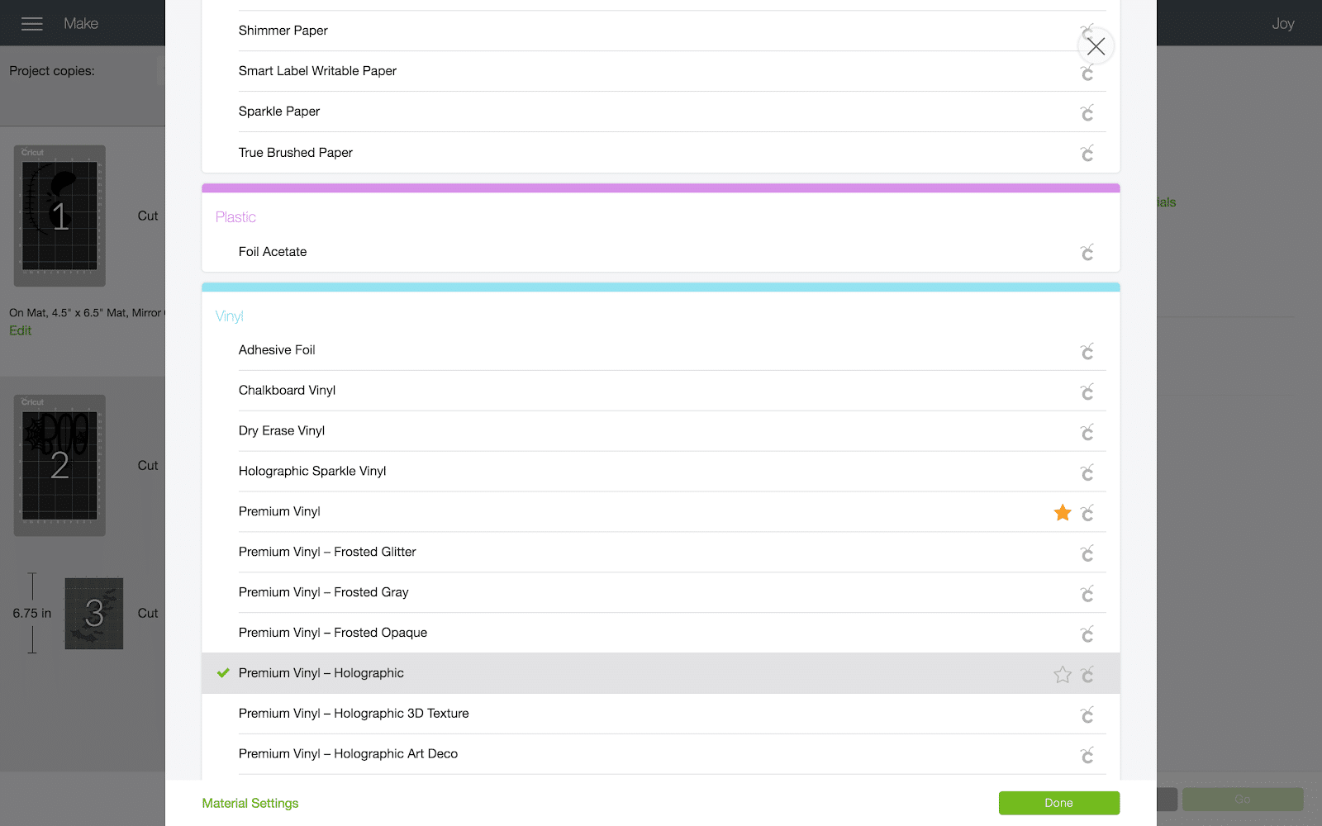This screenshot has height=826, width=1322.
Task: Click Cricut icon beside Premium Vinyl – Frosted Glitter
Action: point(1087,553)
